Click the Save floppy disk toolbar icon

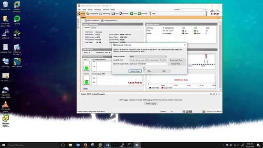click(x=113, y=14)
